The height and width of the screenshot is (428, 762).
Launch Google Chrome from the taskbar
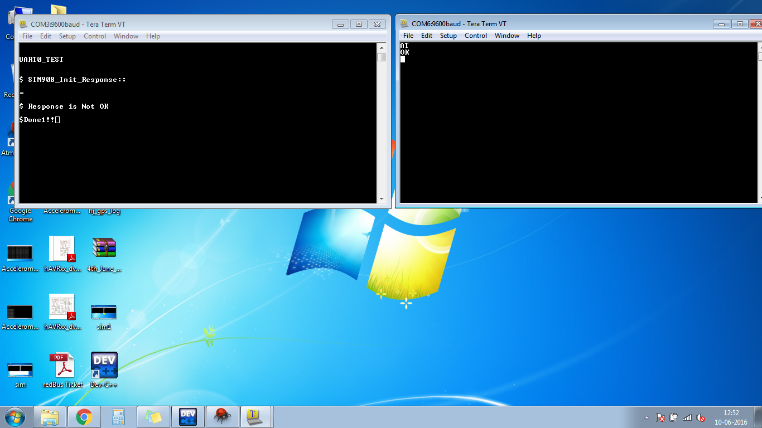pyautogui.click(x=84, y=417)
